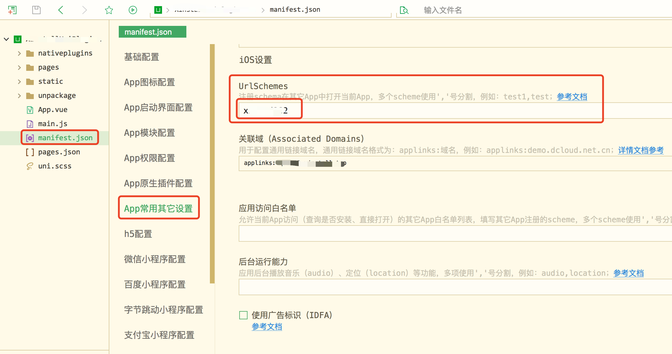The image size is (672, 354).
Task: Save the current file
Action: click(x=36, y=10)
